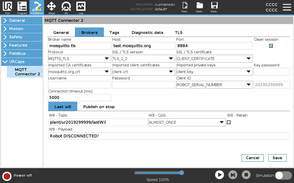This screenshot has width=294, height=183.
Task: Click the Cancel button
Action: click(253, 158)
